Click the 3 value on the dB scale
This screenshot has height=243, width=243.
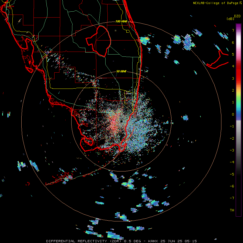233,78
